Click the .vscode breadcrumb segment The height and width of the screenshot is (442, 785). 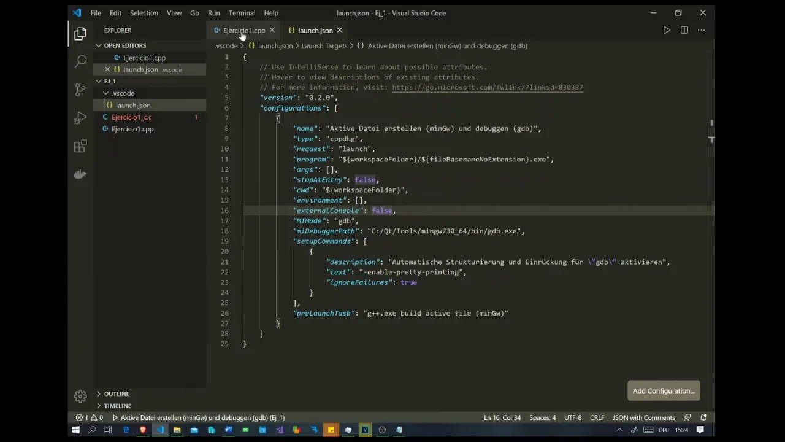tap(226, 46)
